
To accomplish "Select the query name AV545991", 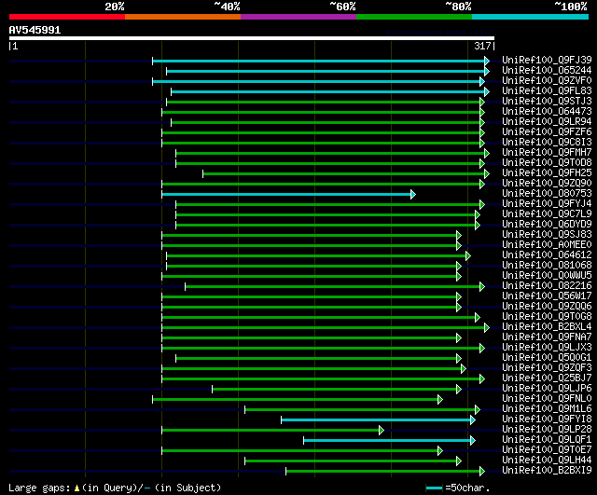I will (35, 30).
